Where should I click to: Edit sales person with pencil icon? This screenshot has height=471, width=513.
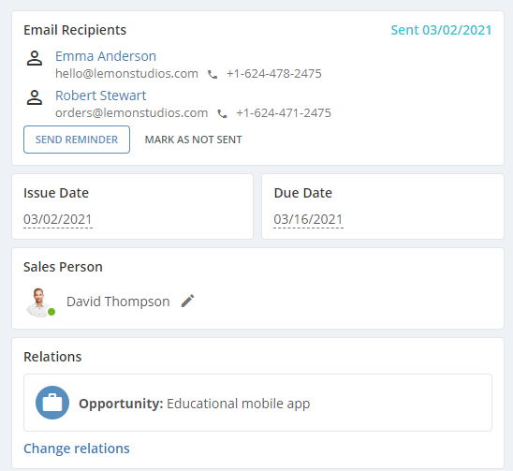pyautogui.click(x=188, y=302)
